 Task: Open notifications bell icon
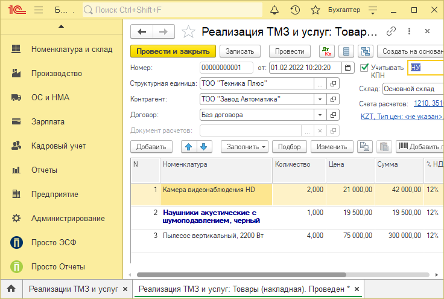[274, 10]
